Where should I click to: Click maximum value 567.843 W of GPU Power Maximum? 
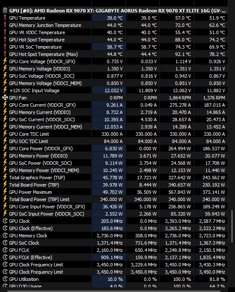pyautogui.click(x=180, y=192)
